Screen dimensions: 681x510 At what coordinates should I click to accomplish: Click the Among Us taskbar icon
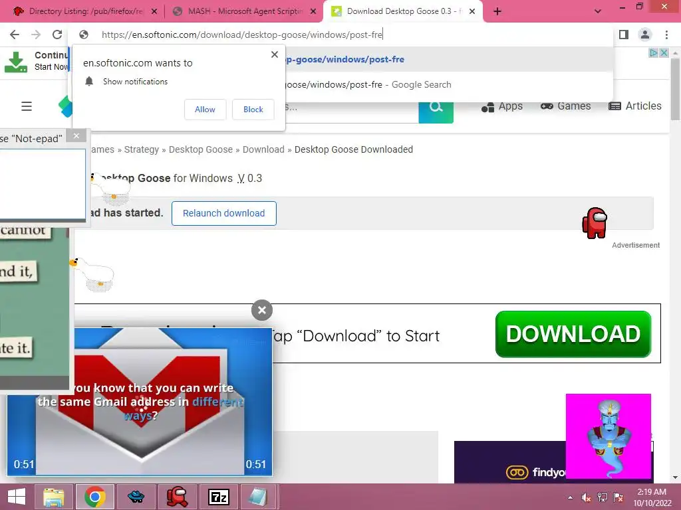click(177, 497)
